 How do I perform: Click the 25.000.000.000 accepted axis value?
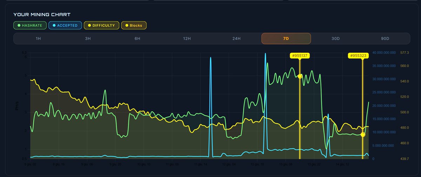coord(384,92)
